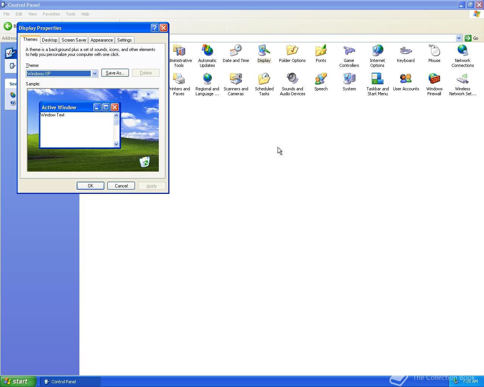Close the Display Properties dialog

point(163,28)
